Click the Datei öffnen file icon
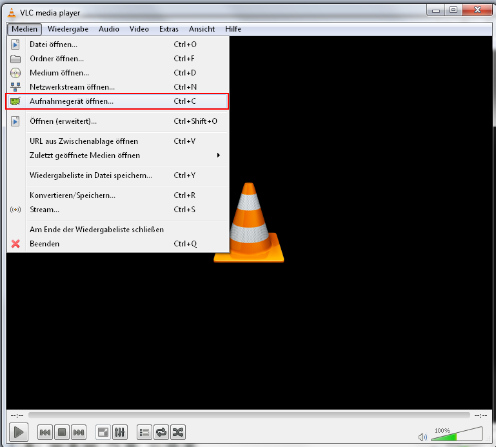 [15, 45]
